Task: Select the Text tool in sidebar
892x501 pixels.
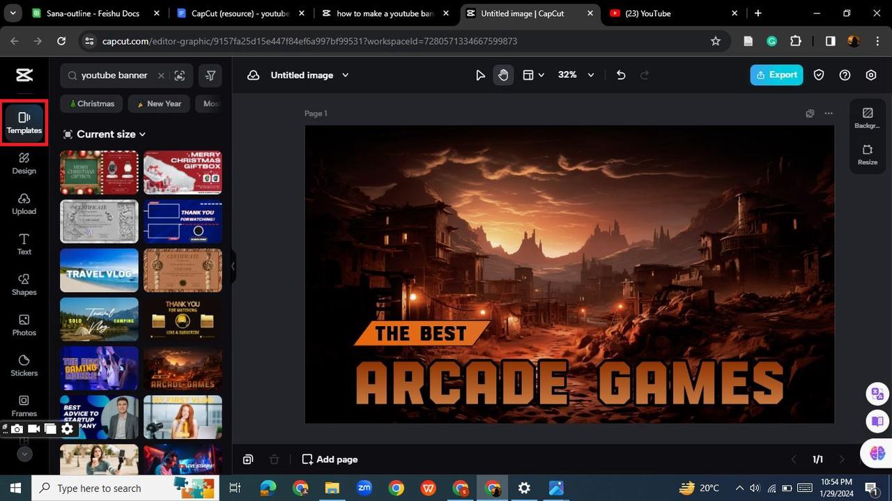Action: (x=24, y=245)
